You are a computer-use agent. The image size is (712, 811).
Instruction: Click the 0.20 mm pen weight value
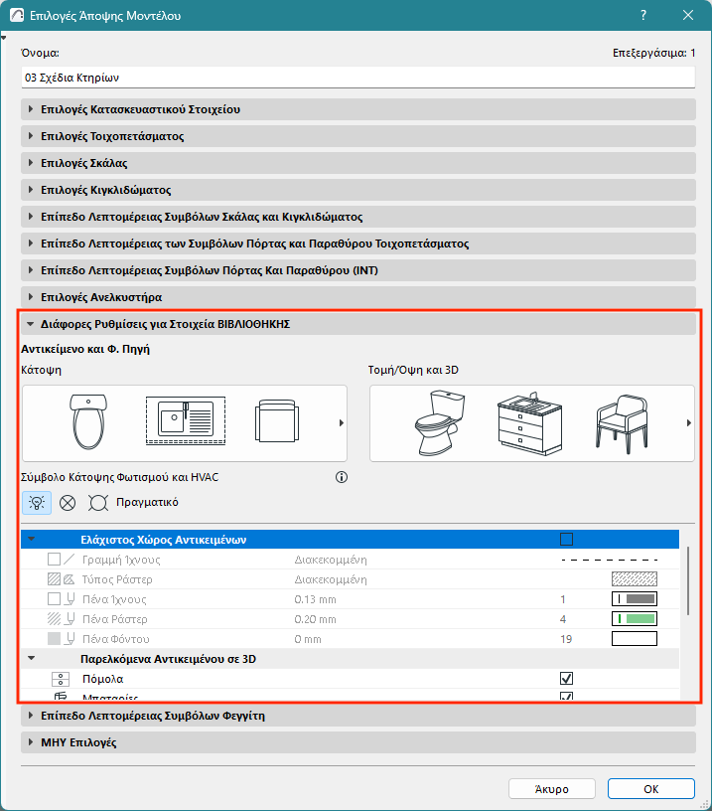[315, 619]
